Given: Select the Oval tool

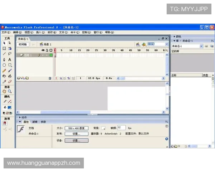Looking at the screenshot, I should point(4,65).
